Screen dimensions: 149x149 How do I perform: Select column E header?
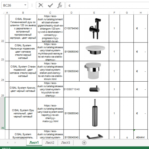[94, 13]
